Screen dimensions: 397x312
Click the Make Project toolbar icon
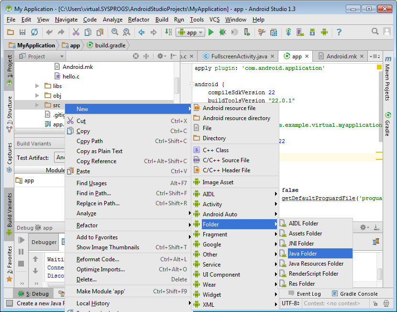coord(168,32)
